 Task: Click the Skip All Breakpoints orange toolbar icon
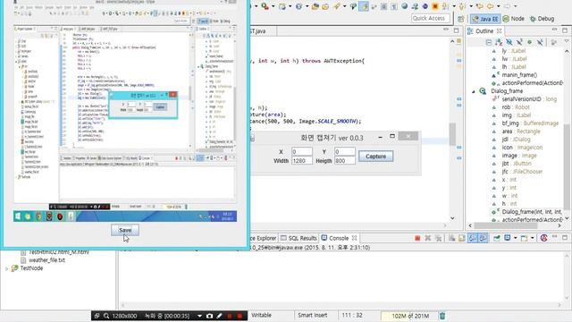[435, 6]
